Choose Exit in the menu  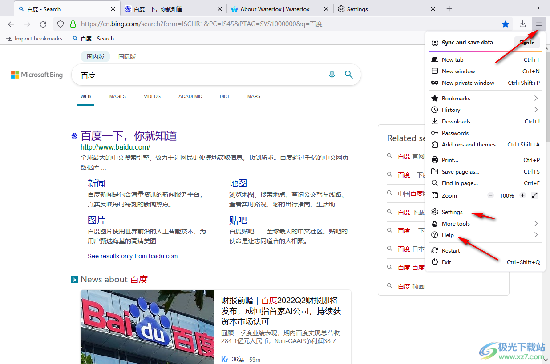tap(485, 262)
